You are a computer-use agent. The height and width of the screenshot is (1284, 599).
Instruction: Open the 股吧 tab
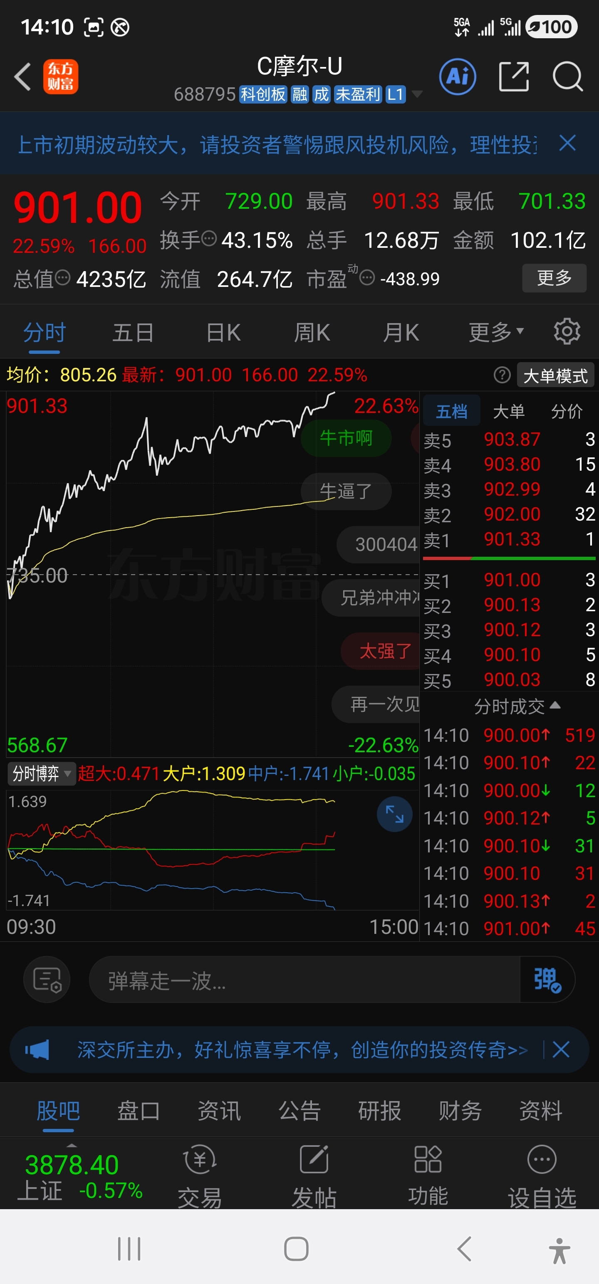pos(58,1111)
